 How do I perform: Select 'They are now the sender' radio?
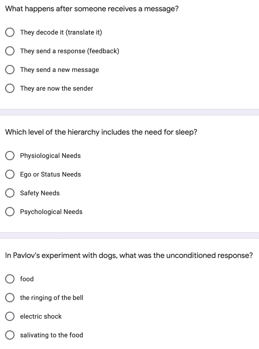tap(10, 89)
